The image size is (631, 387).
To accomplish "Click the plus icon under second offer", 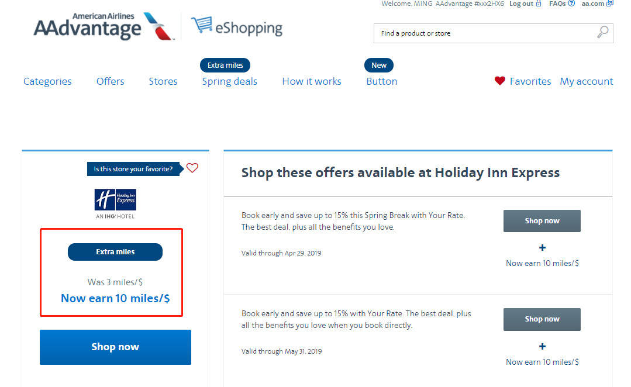I will pyautogui.click(x=542, y=346).
